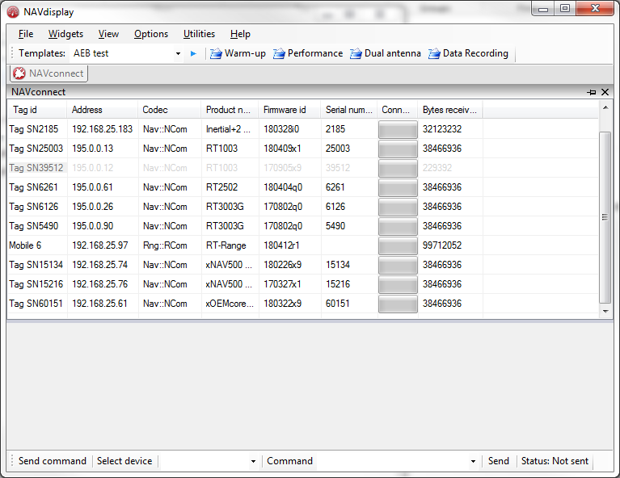
Task: Sort by the Firmware id column header
Action: pyautogui.click(x=289, y=110)
